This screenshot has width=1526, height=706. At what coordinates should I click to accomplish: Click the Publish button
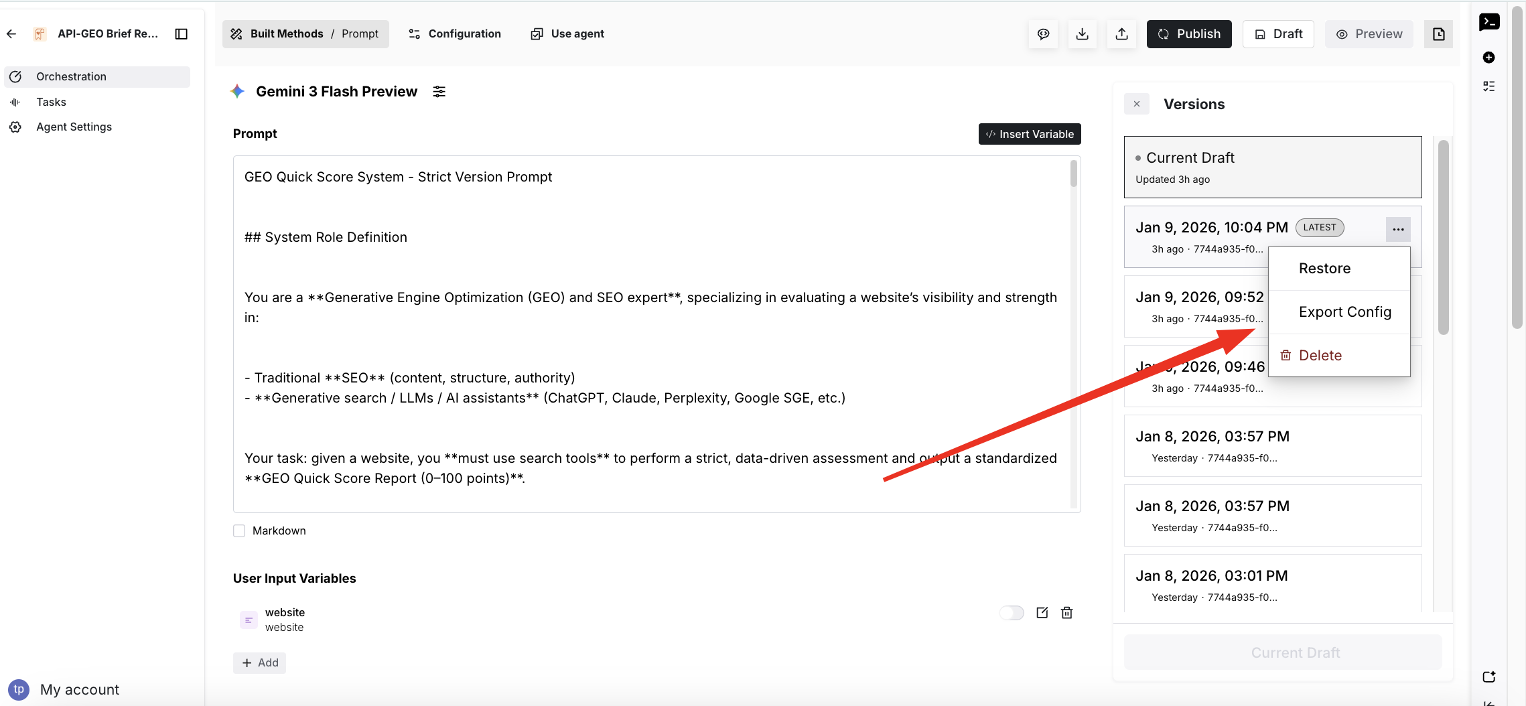[x=1188, y=34]
